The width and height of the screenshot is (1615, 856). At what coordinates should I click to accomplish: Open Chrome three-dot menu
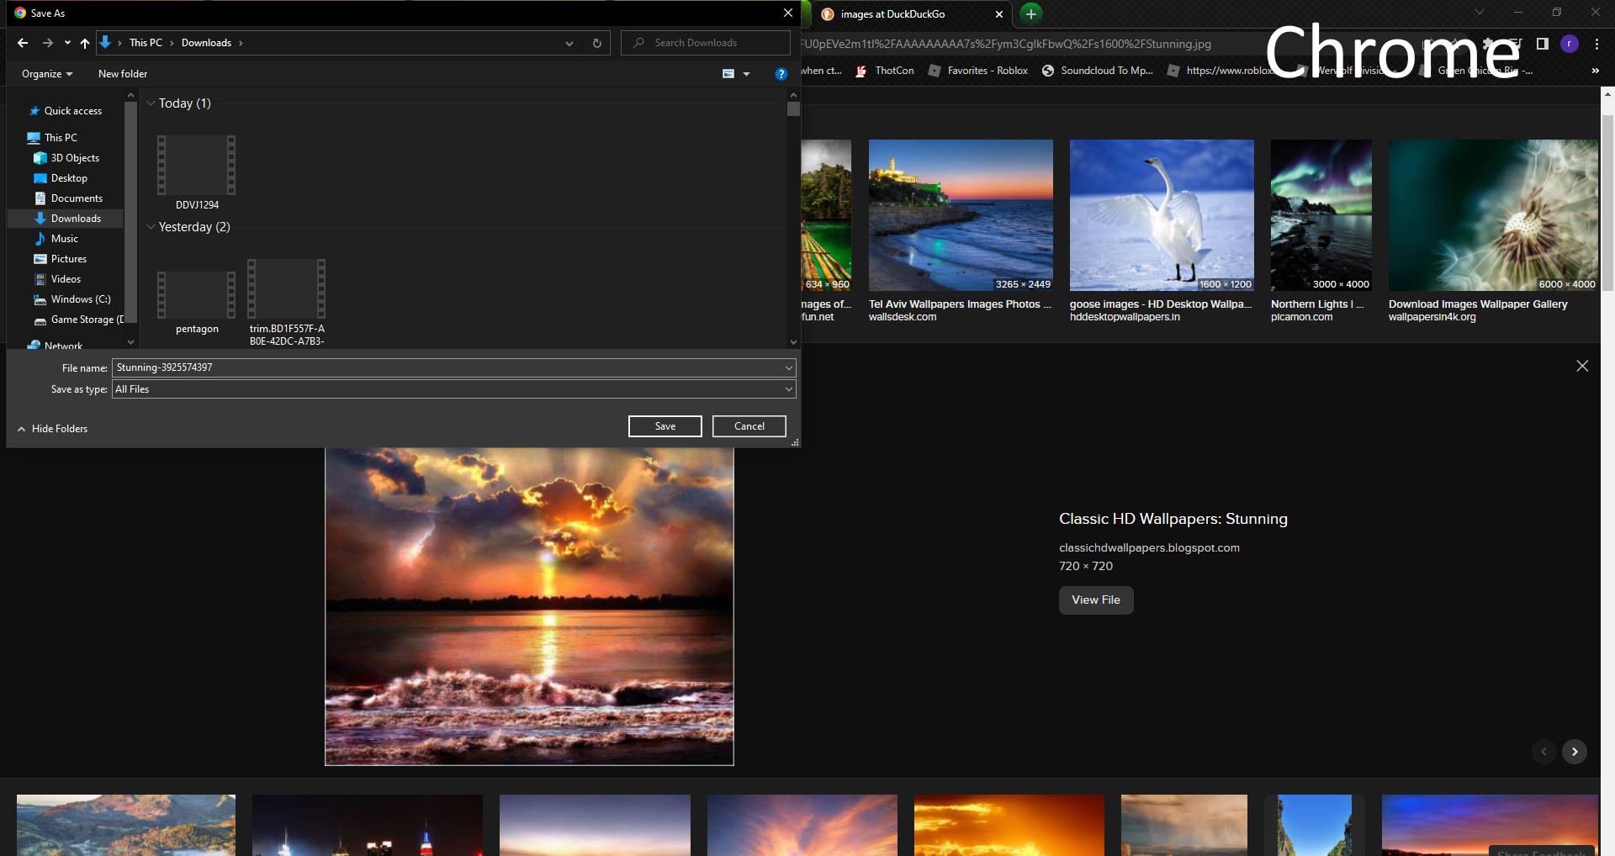point(1596,44)
